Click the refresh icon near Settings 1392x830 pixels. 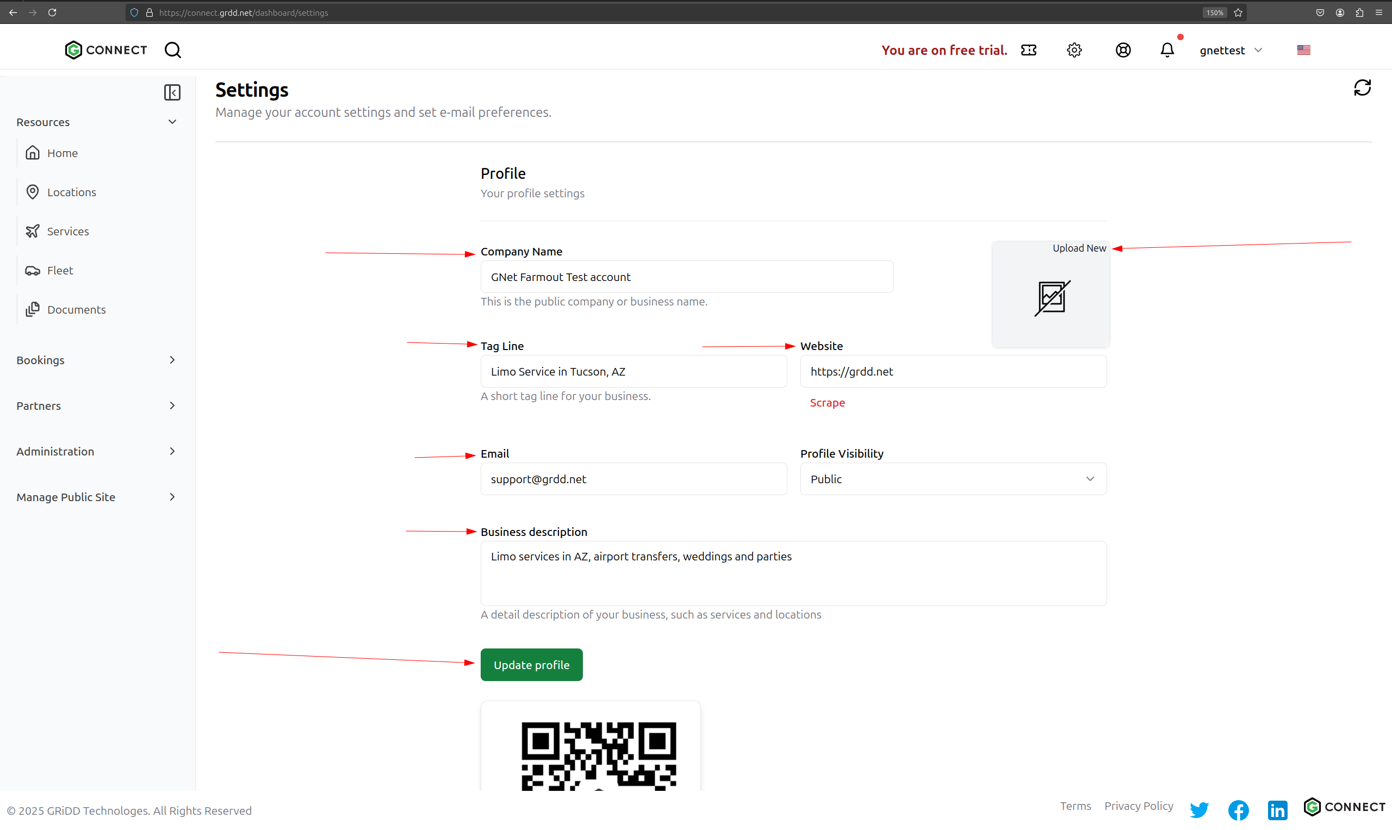pyautogui.click(x=1362, y=88)
